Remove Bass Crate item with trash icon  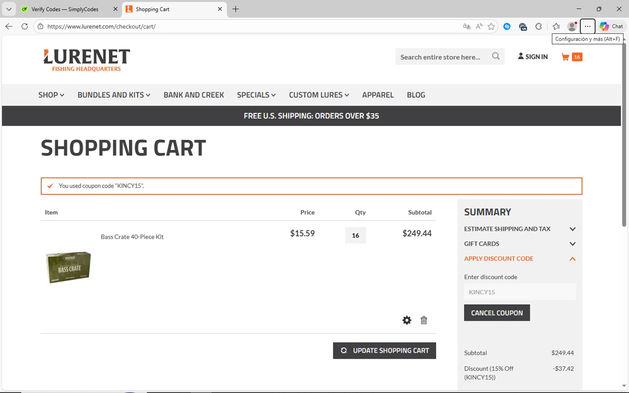point(424,321)
